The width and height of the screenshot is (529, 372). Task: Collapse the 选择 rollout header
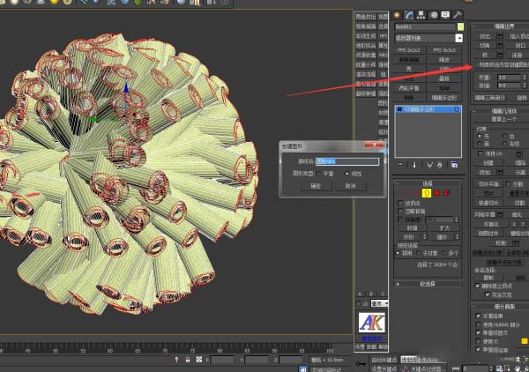(x=428, y=183)
